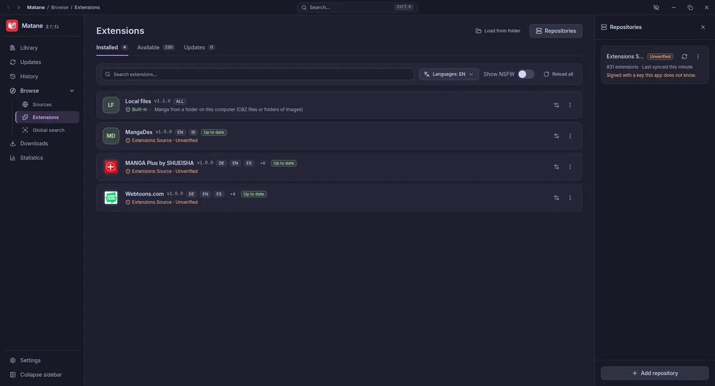The width and height of the screenshot is (715, 386).
Task: Collapse the Browse section chevron
Action: [x=71, y=90]
